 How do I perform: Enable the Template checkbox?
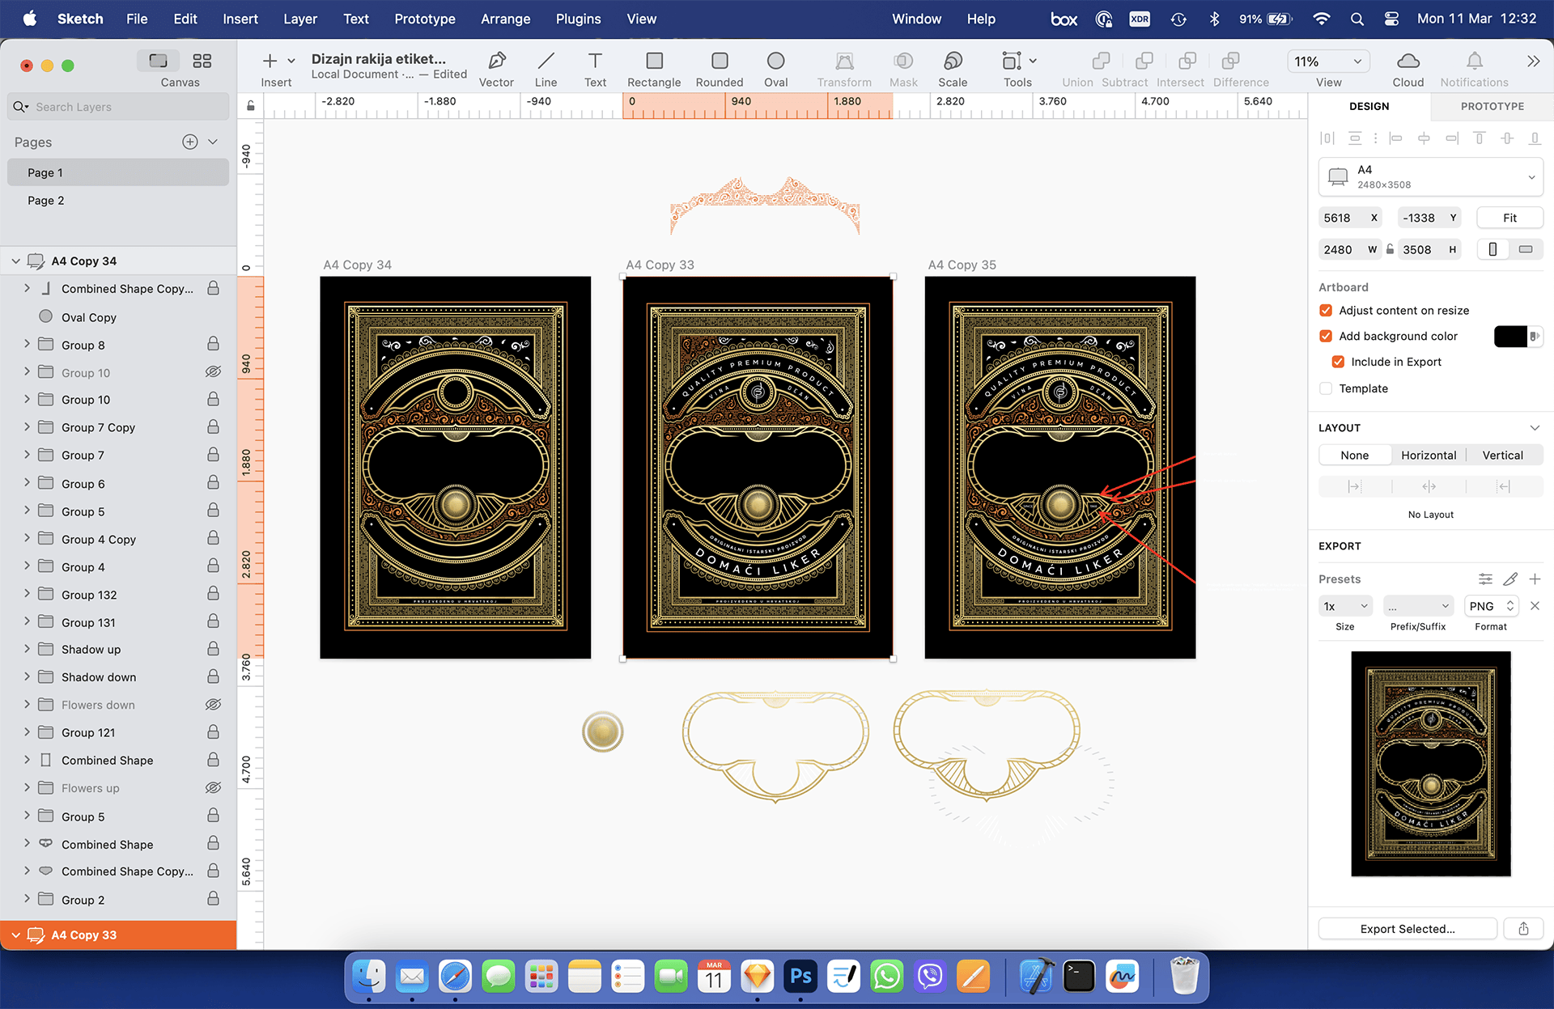tap(1326, 388)
